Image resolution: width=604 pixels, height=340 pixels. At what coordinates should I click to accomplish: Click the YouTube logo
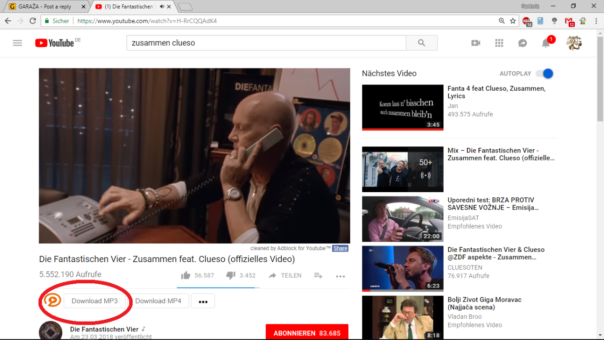pyautogui.click(x=55, y=43)
